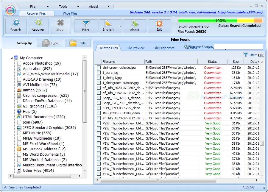
Task: Select Help (5) category
Action: 30,112
